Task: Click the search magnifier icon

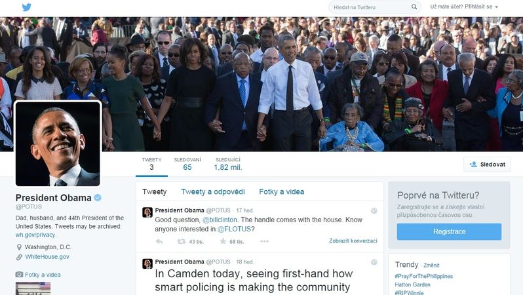Action: point(414,7)
